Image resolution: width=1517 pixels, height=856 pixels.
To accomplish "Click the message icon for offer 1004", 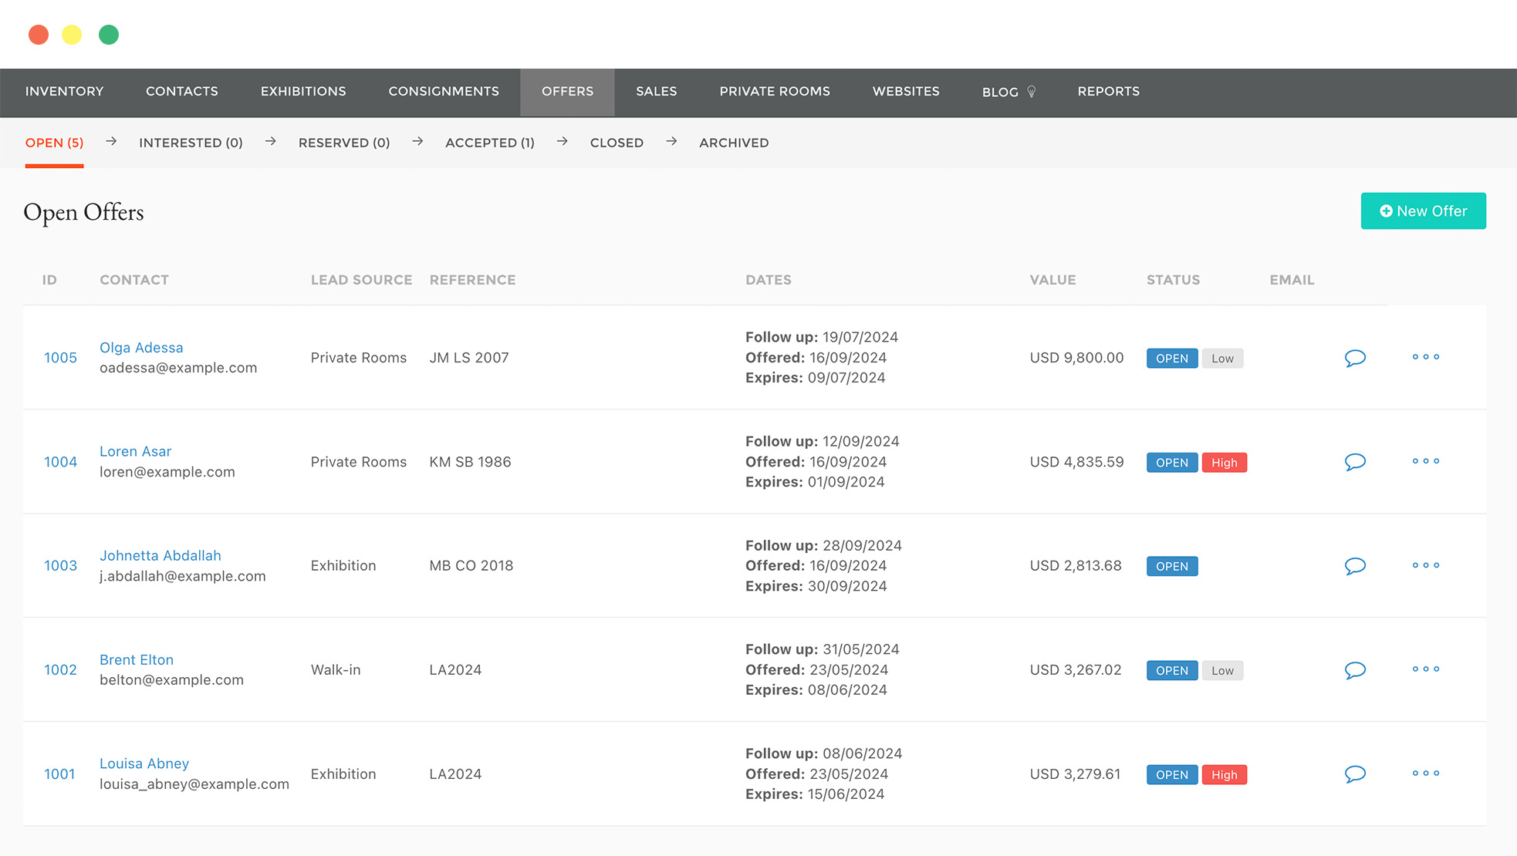I will [x=1355, y=462].
